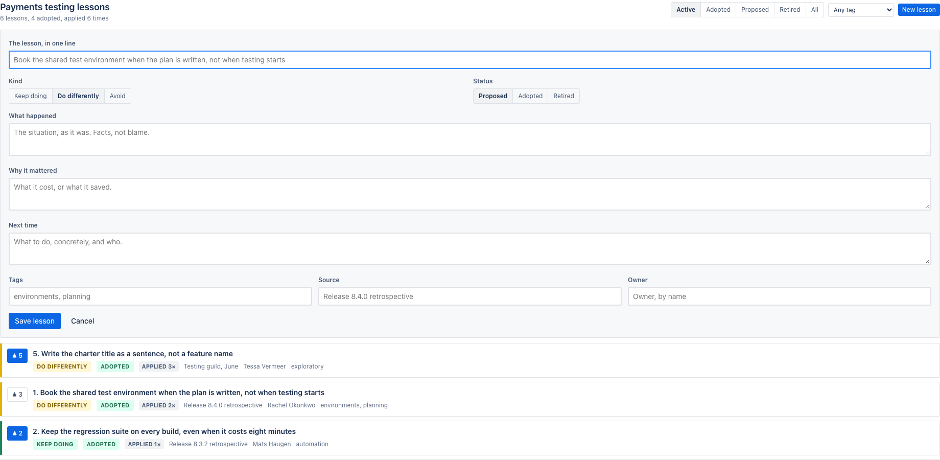Upvote the charter title lesson (▲5)
Viewport: 940px width, 460px height.
[17, 356]
